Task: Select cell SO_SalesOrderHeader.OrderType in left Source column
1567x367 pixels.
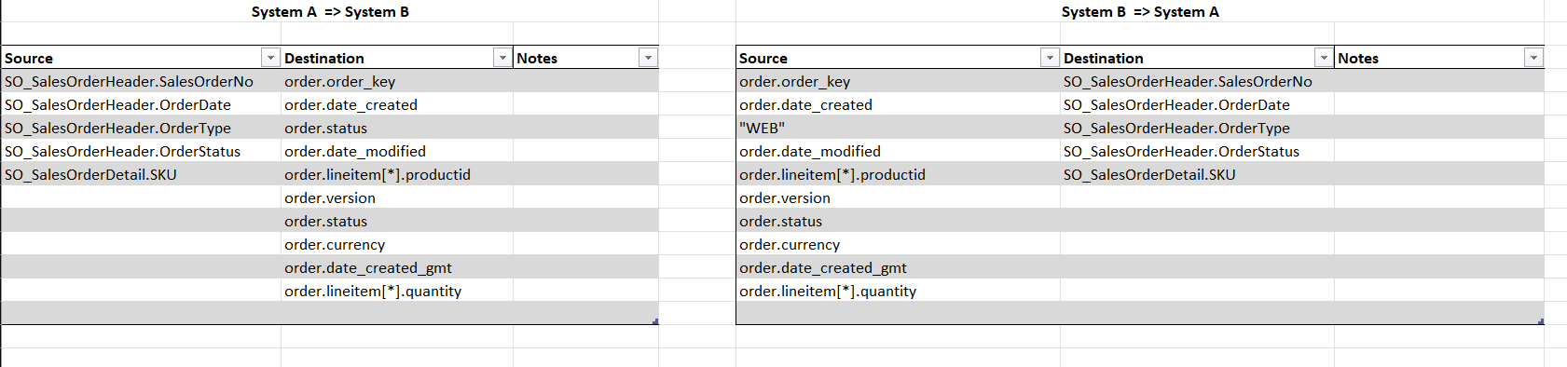Action: click(x=141, y=128)
